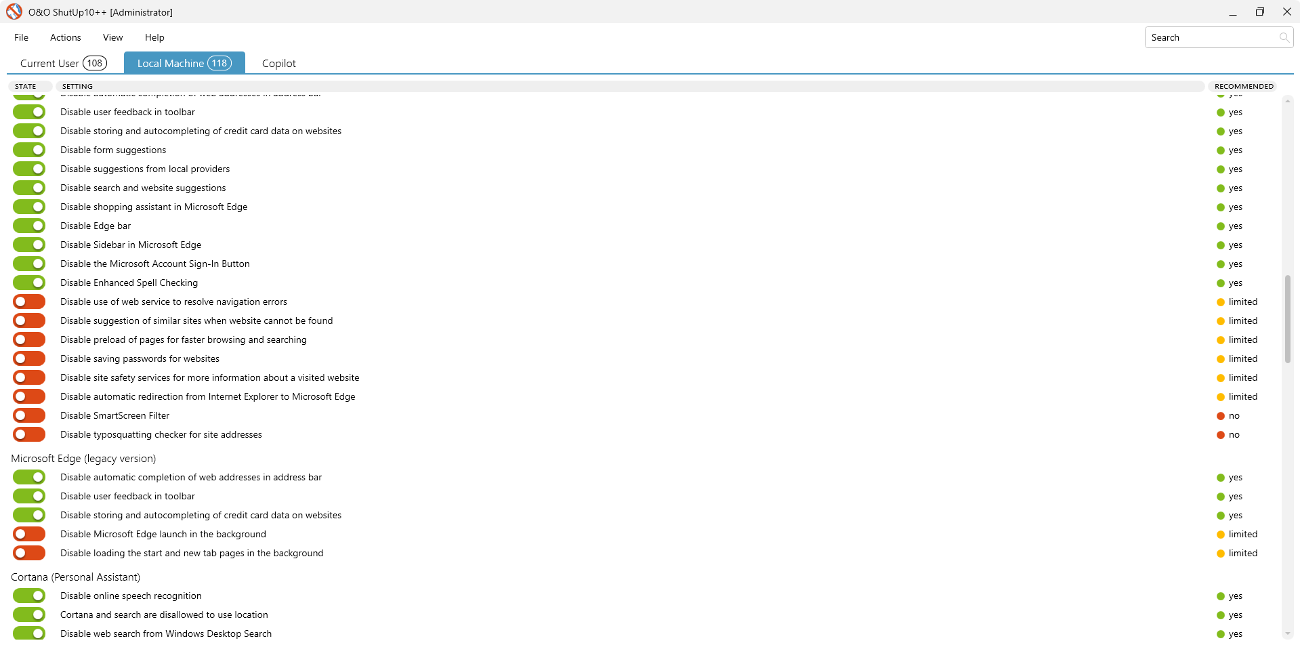The image size is (1300, 645).
Task: Click the 'Microsoft Edge (legacy version)' section heading
Action: coord(83,459)
